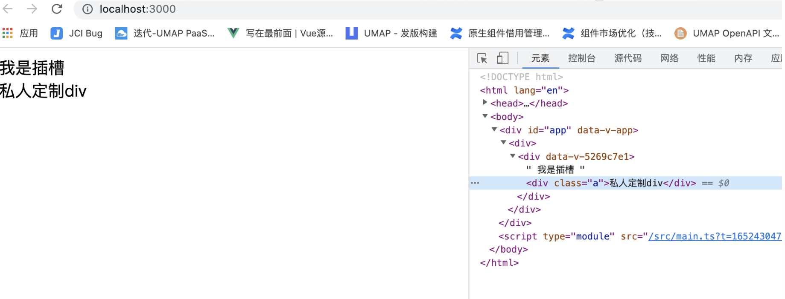The width and height of the screenshot is (785, 299).
Task: Open the /src/main.ts script link
Action: (x=714, y=236)
